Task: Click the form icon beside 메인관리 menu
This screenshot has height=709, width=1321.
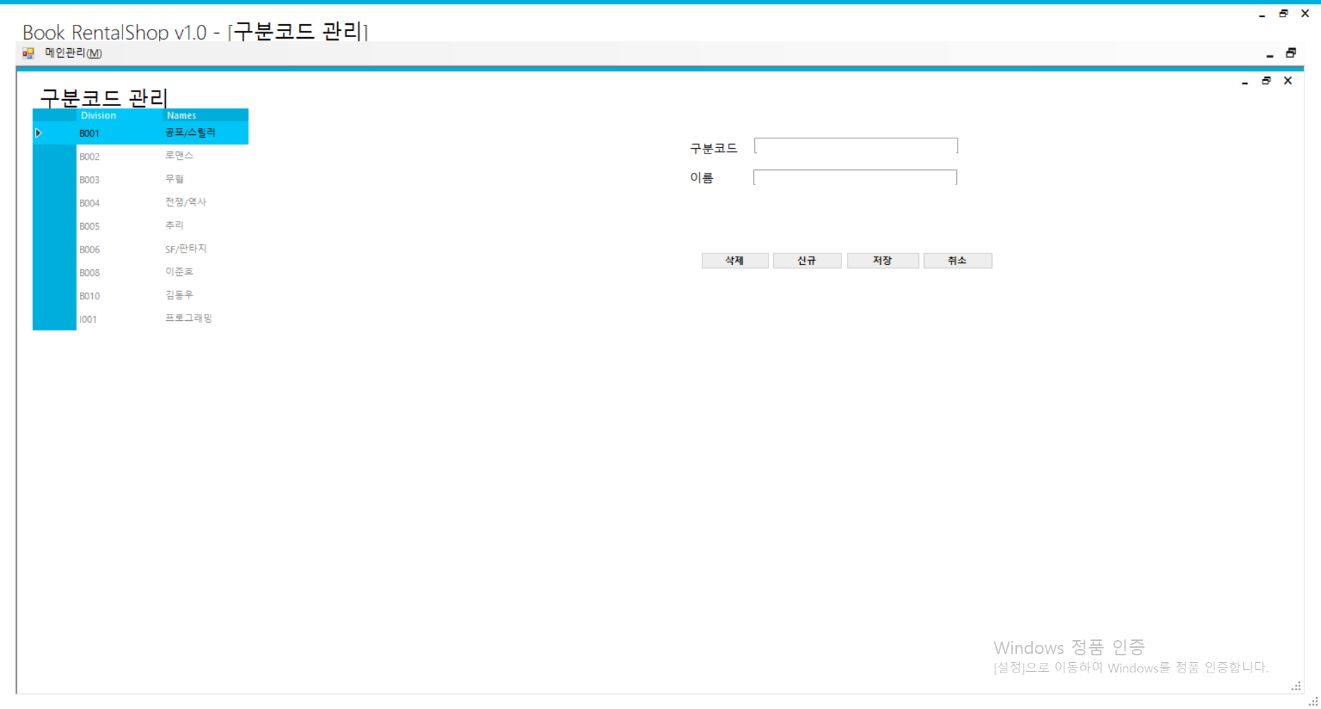Action: (x=28, y=53)
